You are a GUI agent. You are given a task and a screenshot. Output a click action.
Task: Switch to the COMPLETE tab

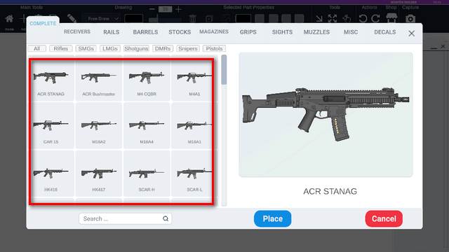tap(43, 23)
